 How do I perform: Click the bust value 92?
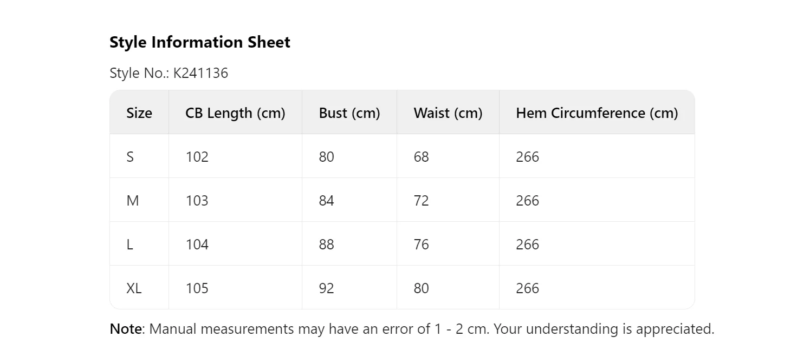(x=327, y=288)
